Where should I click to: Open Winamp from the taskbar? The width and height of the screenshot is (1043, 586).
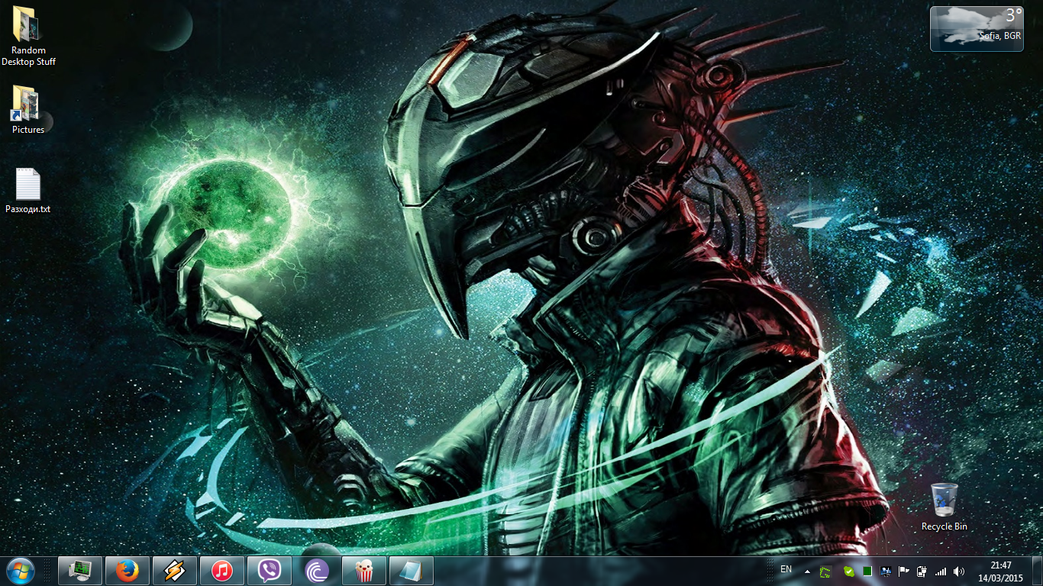175,571
